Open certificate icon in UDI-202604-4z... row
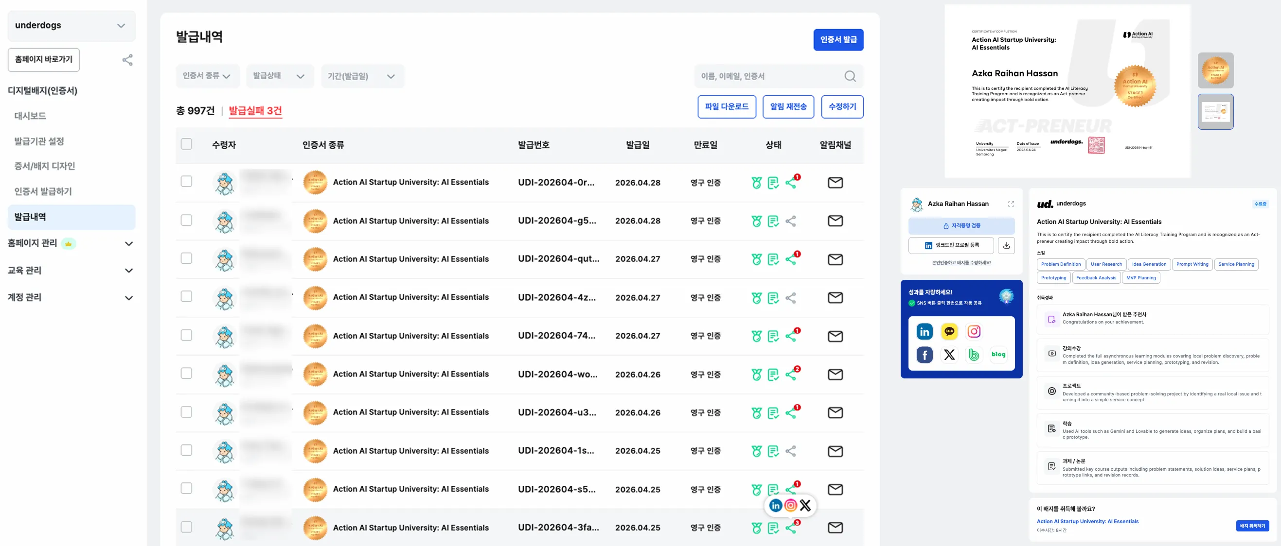Screen dimensions: 1281x546 click(773, 298)
